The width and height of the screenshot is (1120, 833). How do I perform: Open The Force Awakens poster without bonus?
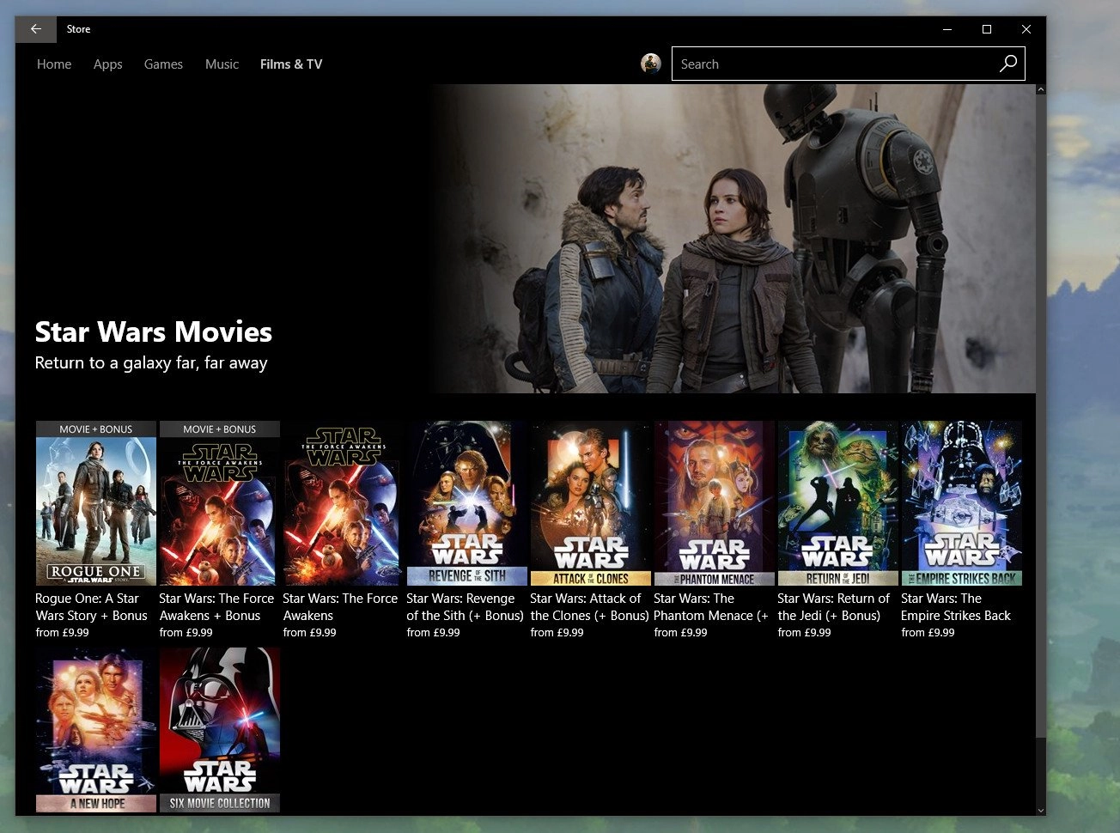[344, 503]
